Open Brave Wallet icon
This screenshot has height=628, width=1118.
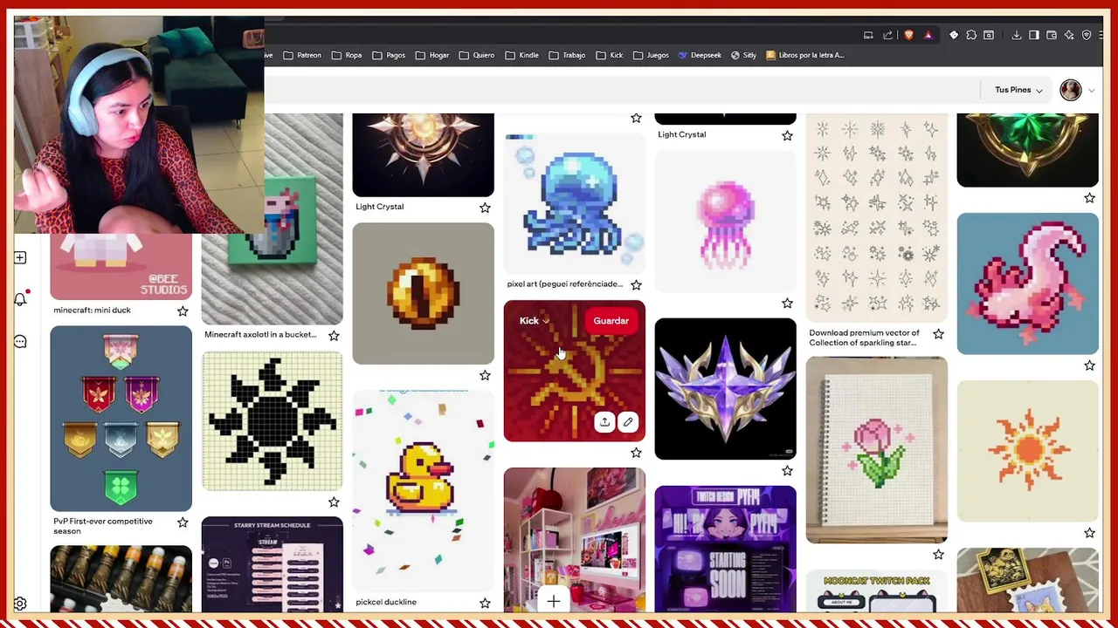pos(1052,35)
